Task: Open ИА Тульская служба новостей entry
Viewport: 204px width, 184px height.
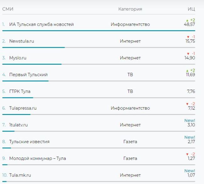Action: pos(41,24)
